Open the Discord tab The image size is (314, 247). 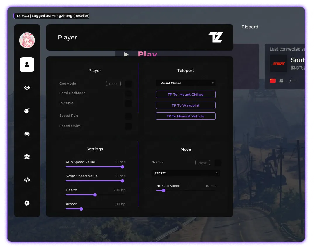pos(250,27)
